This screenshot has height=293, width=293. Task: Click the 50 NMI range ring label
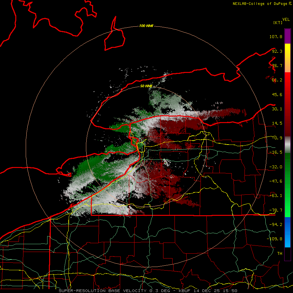pos(146,86)
